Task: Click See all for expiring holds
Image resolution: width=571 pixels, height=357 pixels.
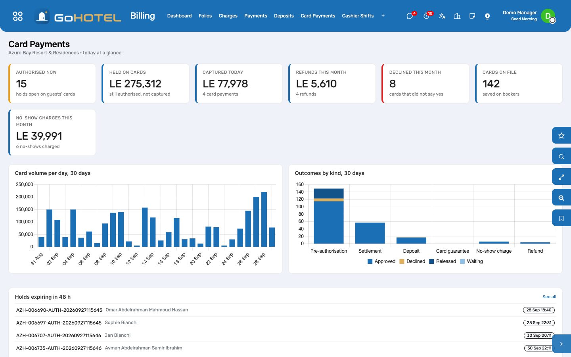Action: pos(549,297)
